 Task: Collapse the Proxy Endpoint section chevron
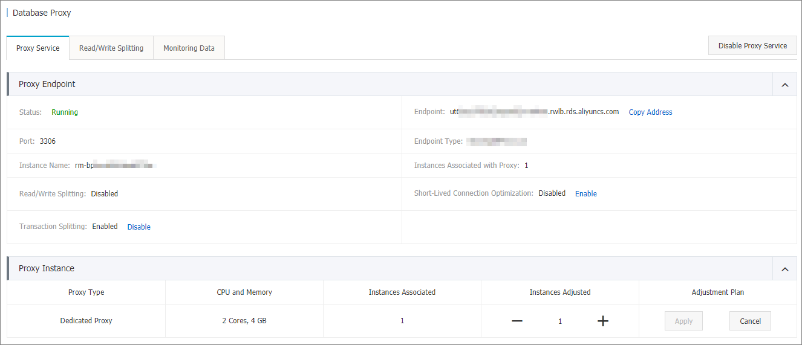point(784,85)
